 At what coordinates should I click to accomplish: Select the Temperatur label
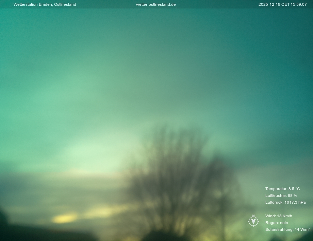(x=276, y=189)
